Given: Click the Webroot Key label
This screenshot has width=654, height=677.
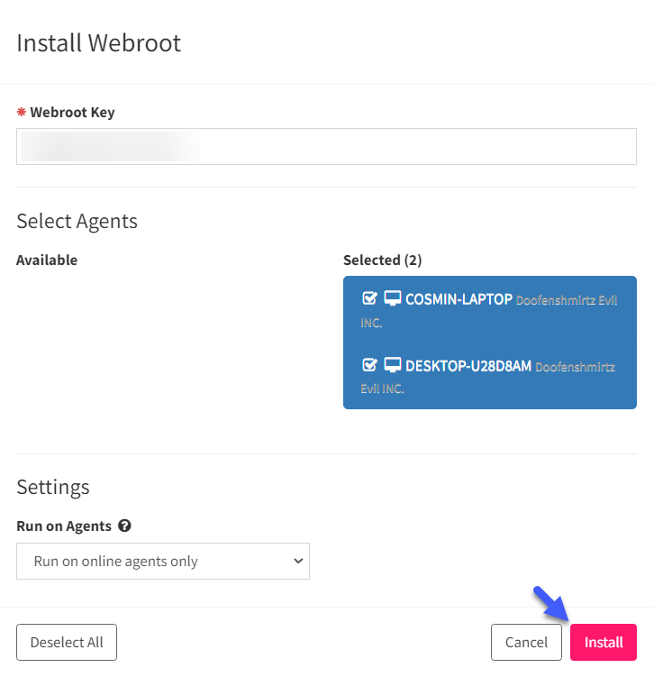Looking at the screenshot, I should (x=72, y=113).
